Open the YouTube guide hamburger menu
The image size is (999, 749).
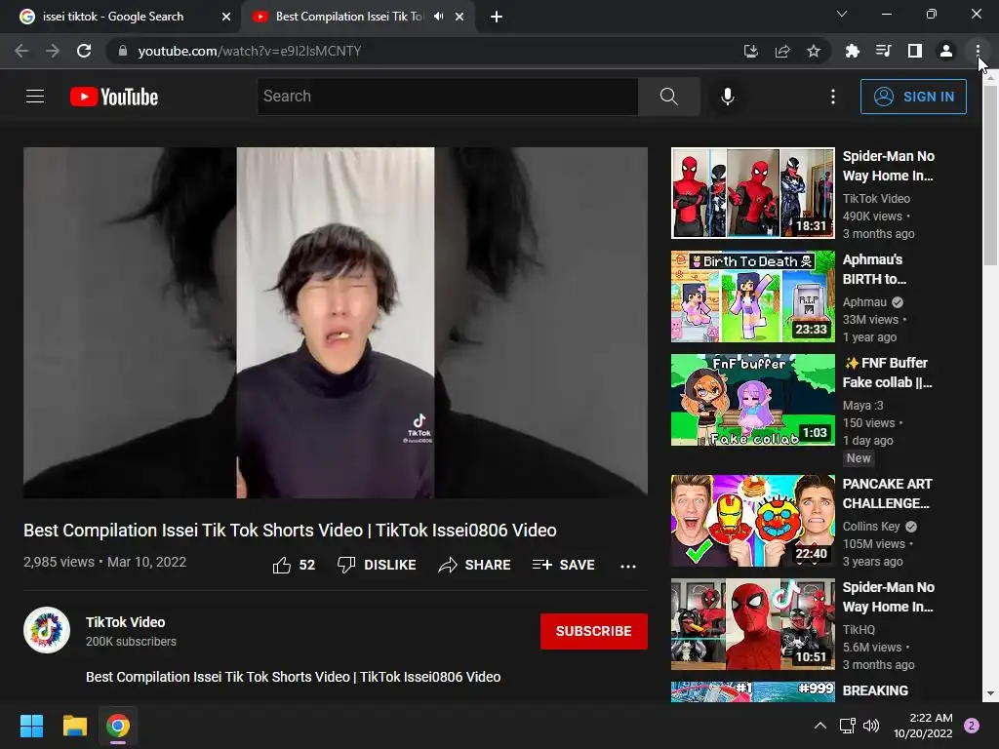[35, 97]
